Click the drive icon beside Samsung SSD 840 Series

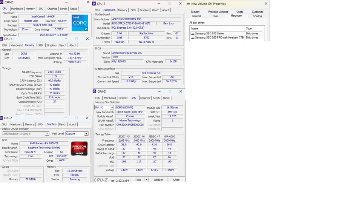193,34
